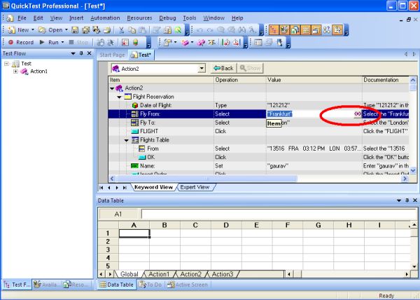Viewport: 420px width, 300px height.
Task: Toggle the Test Flow pane toolbar button
Action: coord(274,30)
